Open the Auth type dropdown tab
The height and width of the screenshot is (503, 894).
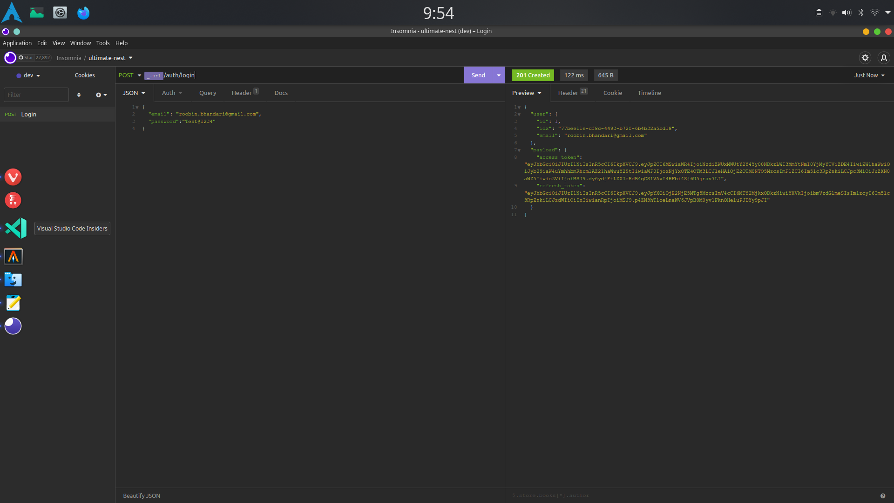172,93
